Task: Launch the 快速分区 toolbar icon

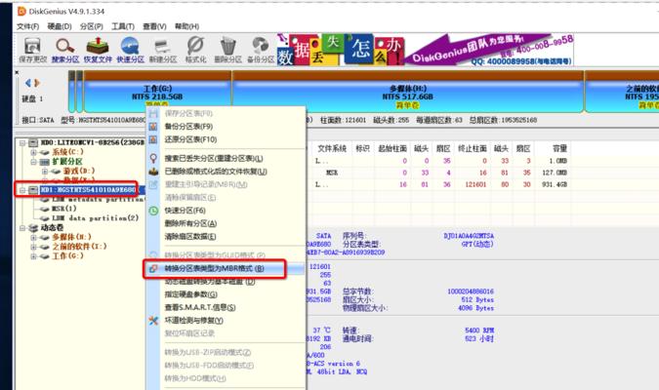Action: tap(130, 51)
